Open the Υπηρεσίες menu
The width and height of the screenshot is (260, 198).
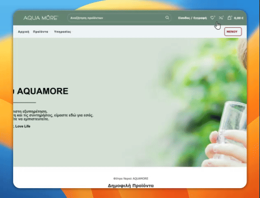pyautogui.click(x=63, y=32)
